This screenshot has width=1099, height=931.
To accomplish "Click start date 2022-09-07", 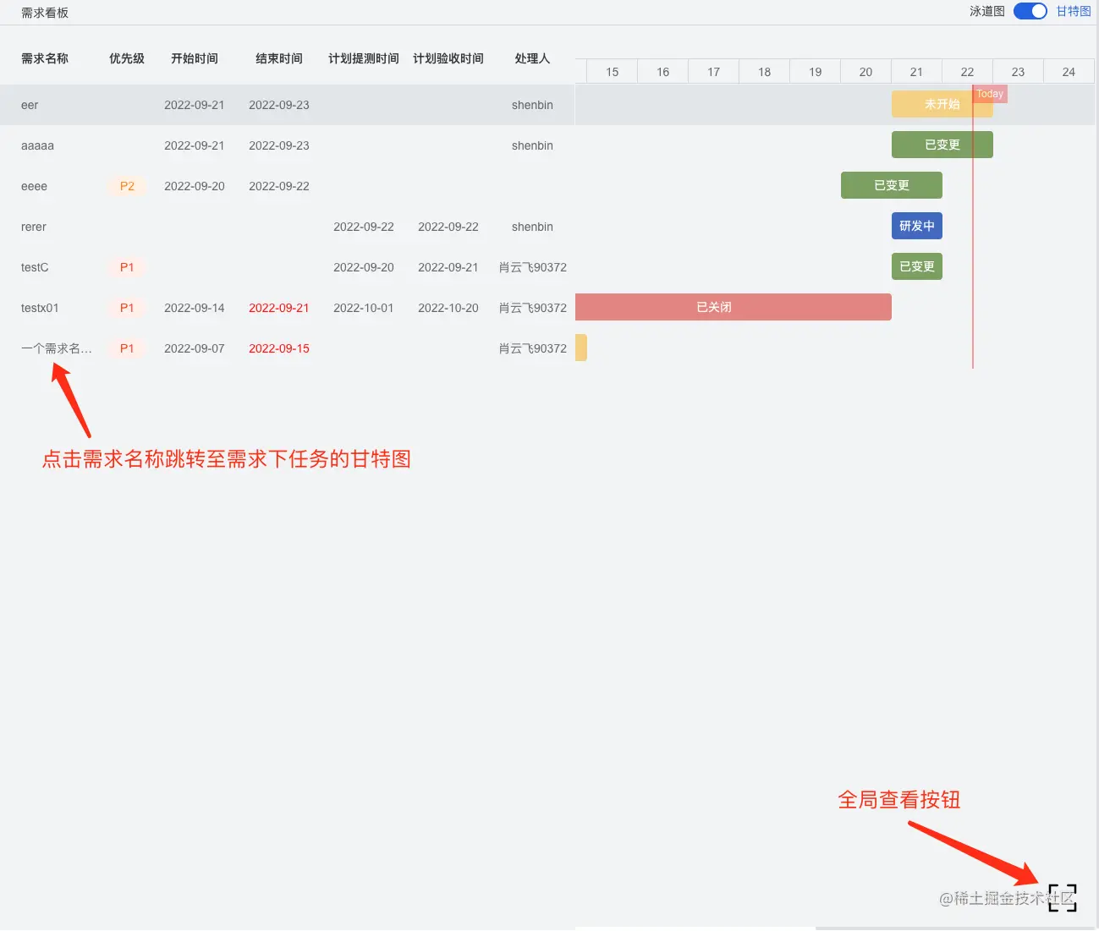I will coord(195,348).
